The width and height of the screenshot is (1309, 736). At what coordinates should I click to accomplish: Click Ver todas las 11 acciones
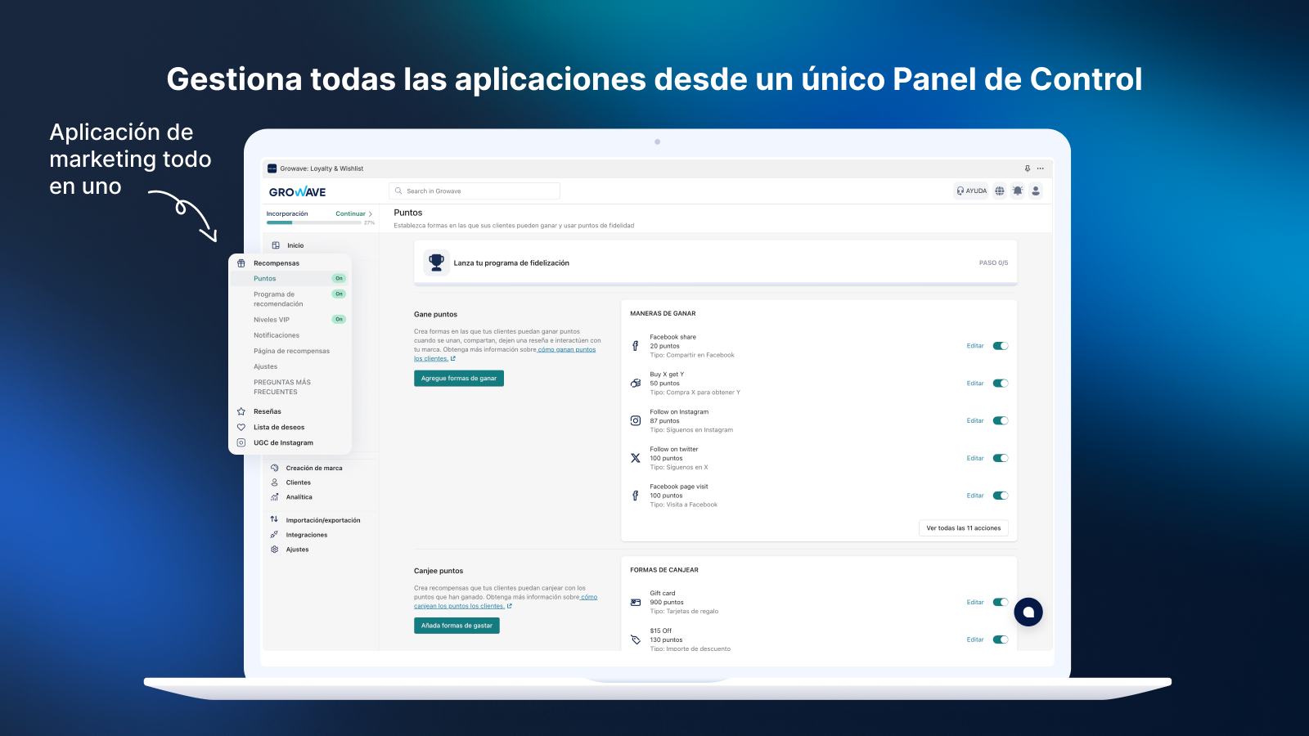pyautogui.click(x=964, y=528)
